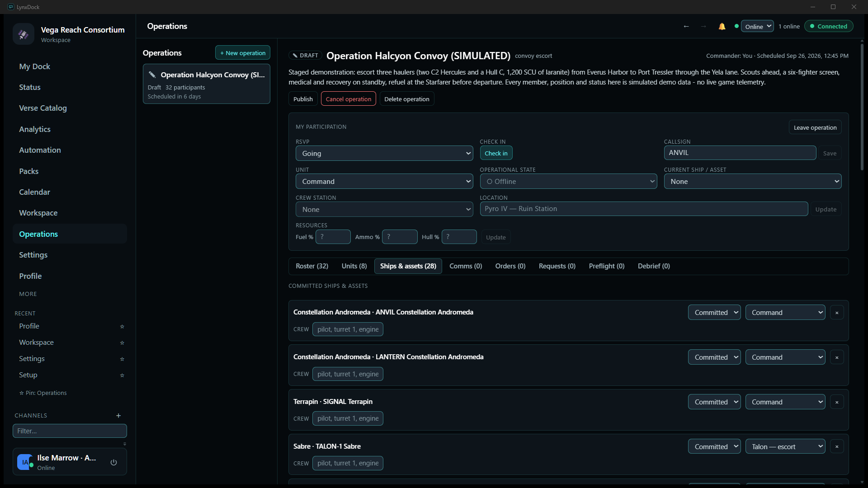Image resolution: width=868 pixels, height=488 pixels.
Task: Click the power icon beside Ilse Marrow
Action: (x=114, y=462)
